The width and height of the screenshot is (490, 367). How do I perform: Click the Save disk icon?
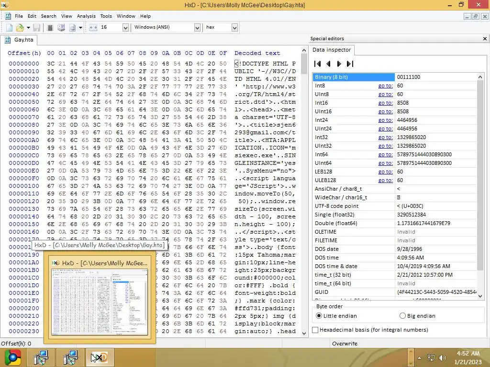(36, 28)
